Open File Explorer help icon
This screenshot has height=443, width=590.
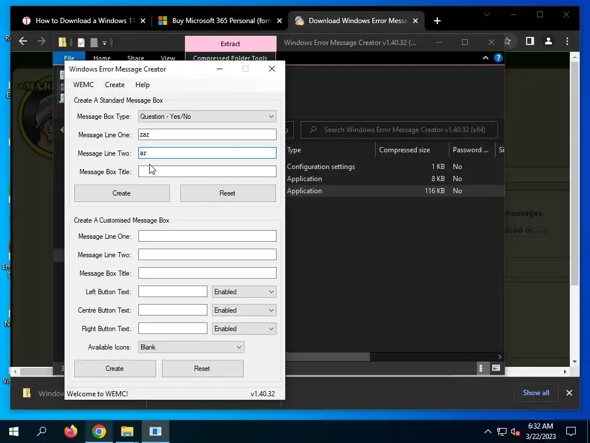coord(498,58)
